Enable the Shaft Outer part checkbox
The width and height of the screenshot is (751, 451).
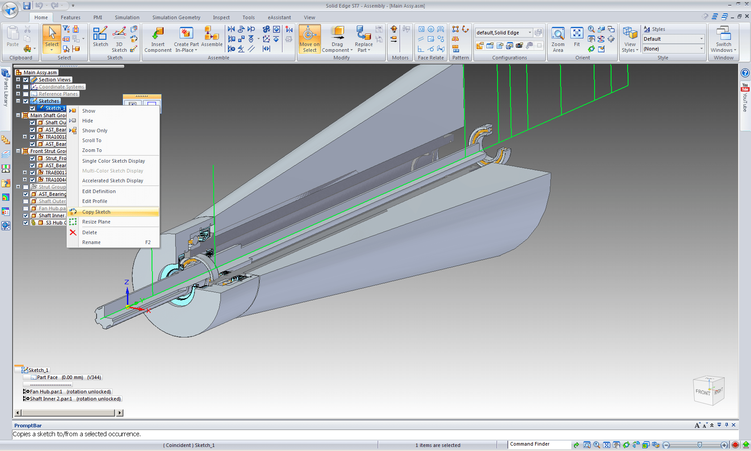[26, 202]
